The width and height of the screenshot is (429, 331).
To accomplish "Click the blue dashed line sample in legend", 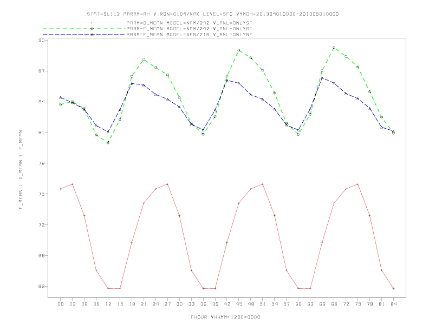I will coord(84,35).
